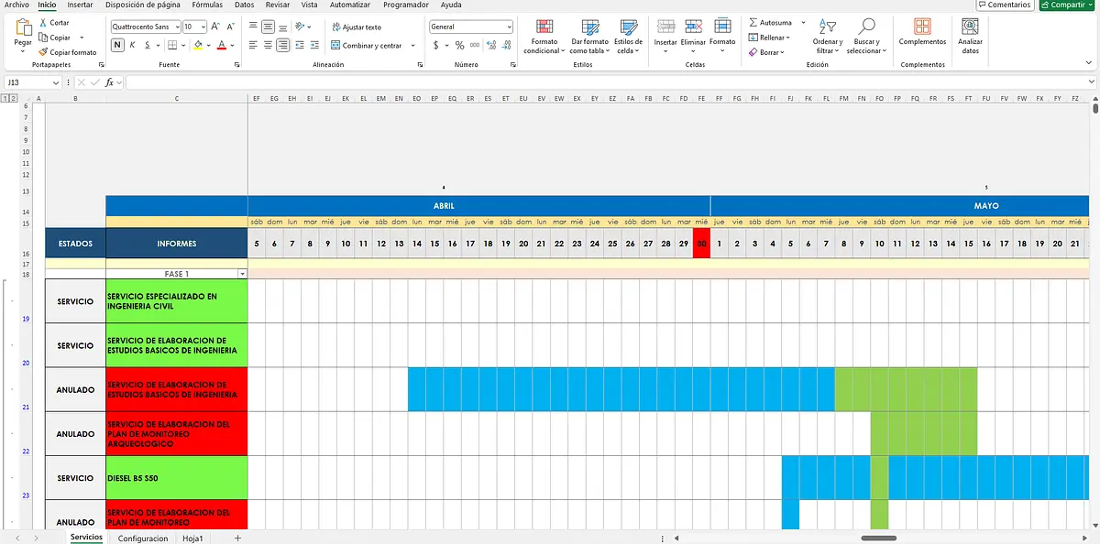Select the Cortar scissors icon

pyautogui.click(x=43, y=22)
